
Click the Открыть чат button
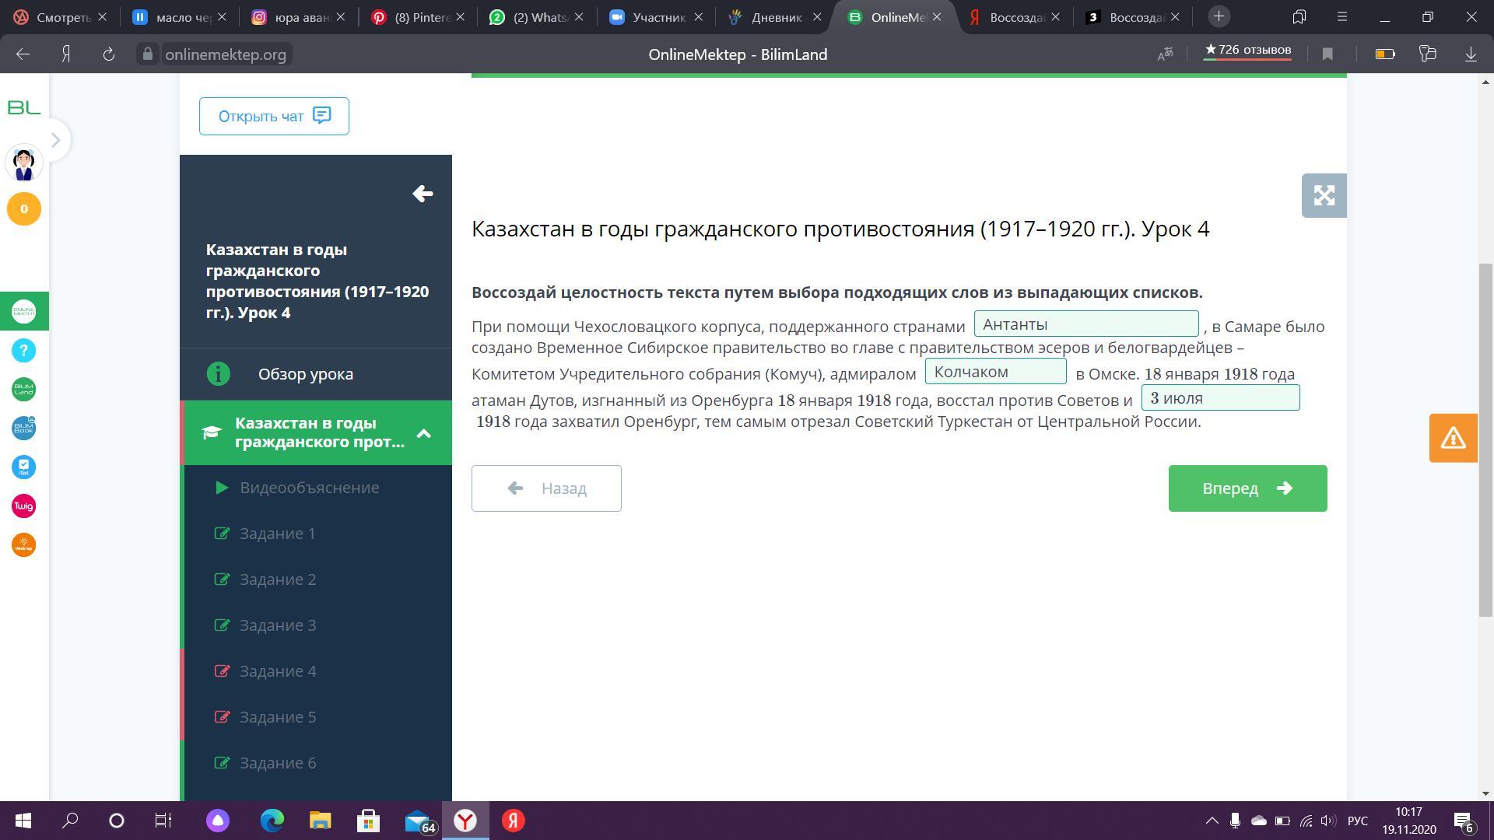(274, 117)
